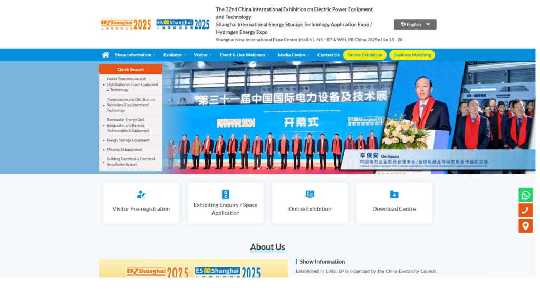Click 'Established in 1986' paragraph text
The height and width of the screenshot is (304, 540).
tap(366, 271)
